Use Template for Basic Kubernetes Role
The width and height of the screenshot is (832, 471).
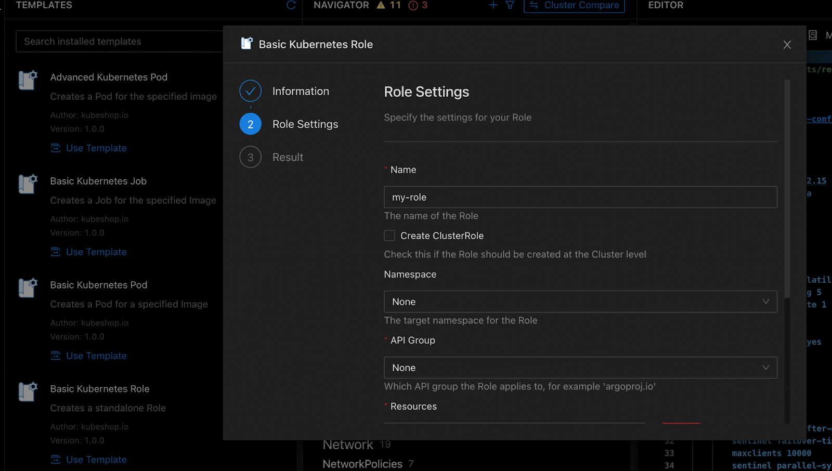88,460
